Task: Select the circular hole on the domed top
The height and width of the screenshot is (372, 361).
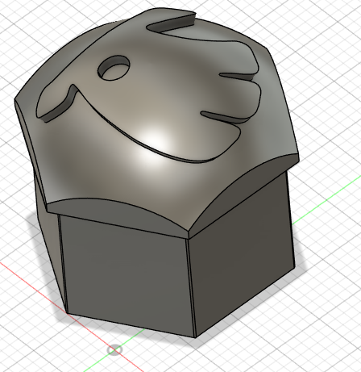Action: point(114,68)
